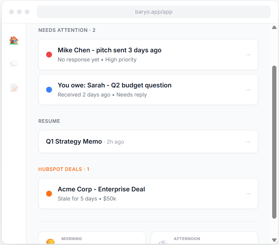The height and width of the screenshot is (245, 279).
Task: Click the vertical scrollbar thumb
Action: (x=274, y=142)
